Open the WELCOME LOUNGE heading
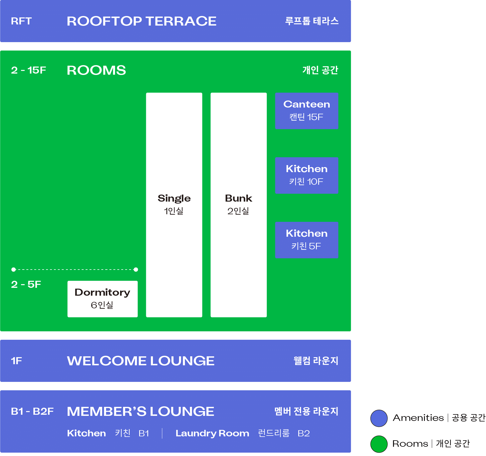The image size is (486, 456). [141, 361]
